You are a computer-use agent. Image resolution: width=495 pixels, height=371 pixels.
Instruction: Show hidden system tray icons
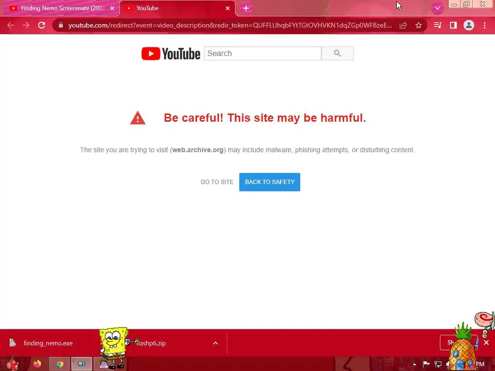point(414,364)
